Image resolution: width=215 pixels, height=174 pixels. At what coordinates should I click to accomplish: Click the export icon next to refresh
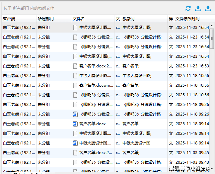click(198, 8)
